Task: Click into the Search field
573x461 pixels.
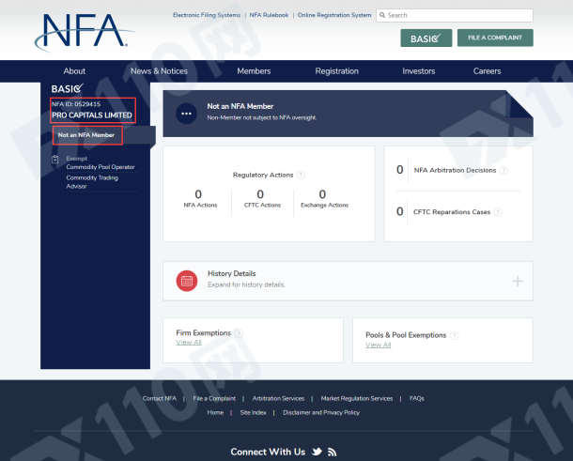Action: click(x=455, y=15)
